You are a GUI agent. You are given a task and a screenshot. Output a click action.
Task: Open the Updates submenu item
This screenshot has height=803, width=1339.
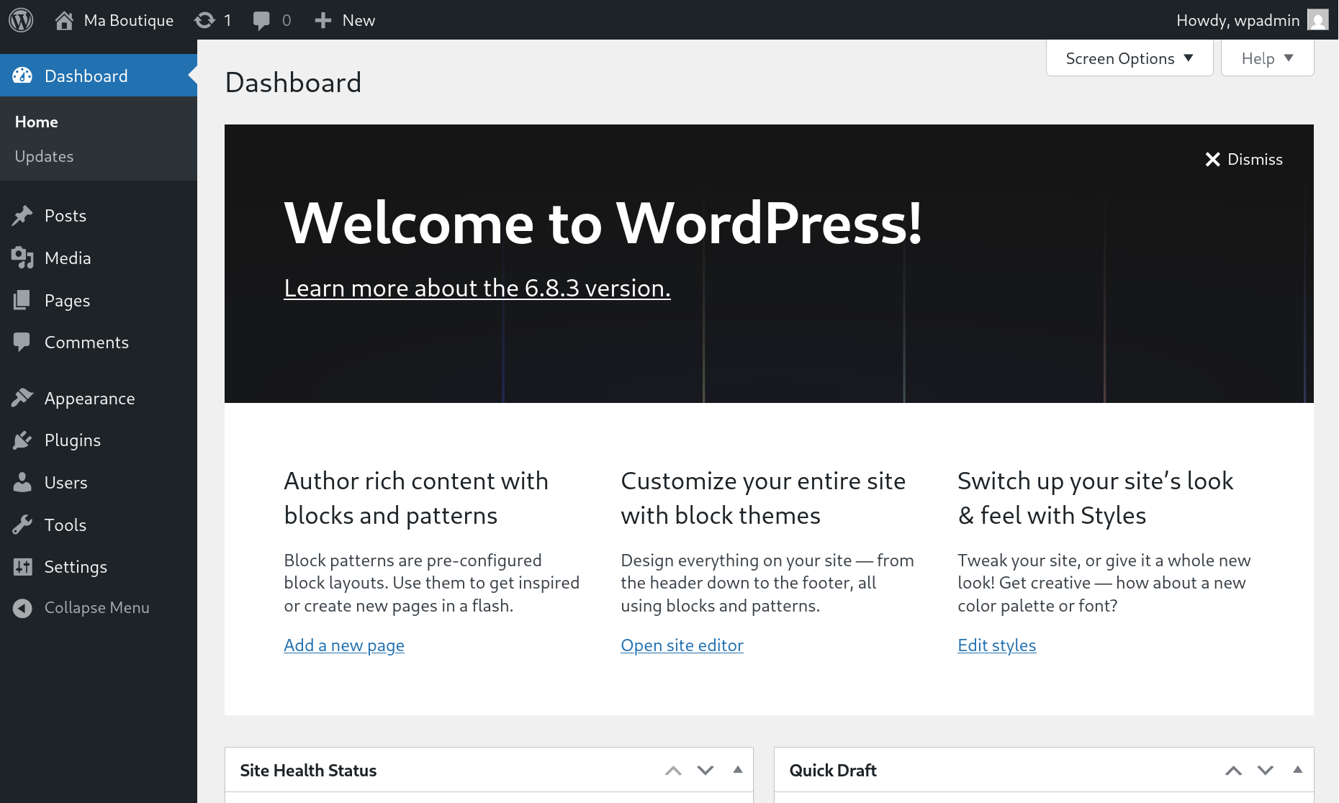[44, 157]
